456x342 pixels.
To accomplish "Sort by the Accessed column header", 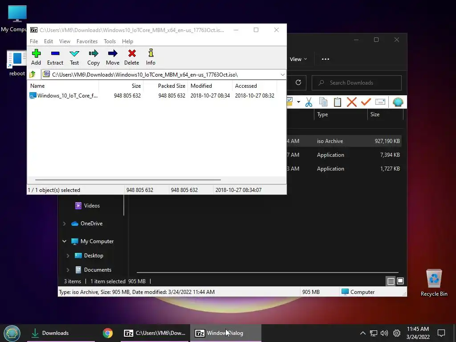I will (254, 86).
